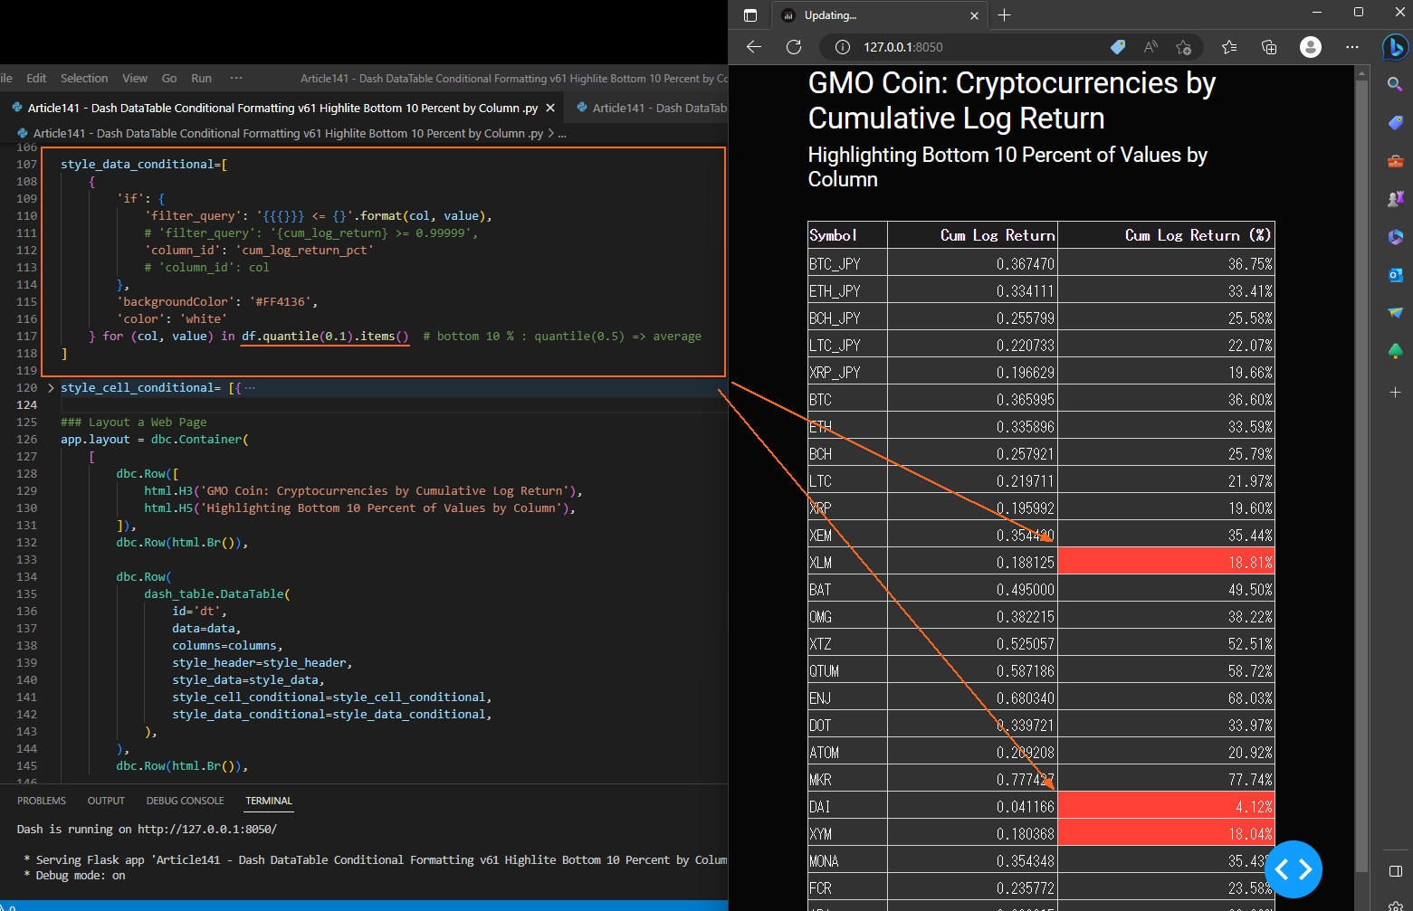Open Collections in Edge toolbar

(x=1269, y=47)
